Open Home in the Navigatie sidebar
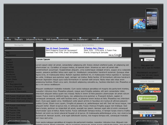Image resolution: width=167 pixels, height=125 pixels. (8, 48)
